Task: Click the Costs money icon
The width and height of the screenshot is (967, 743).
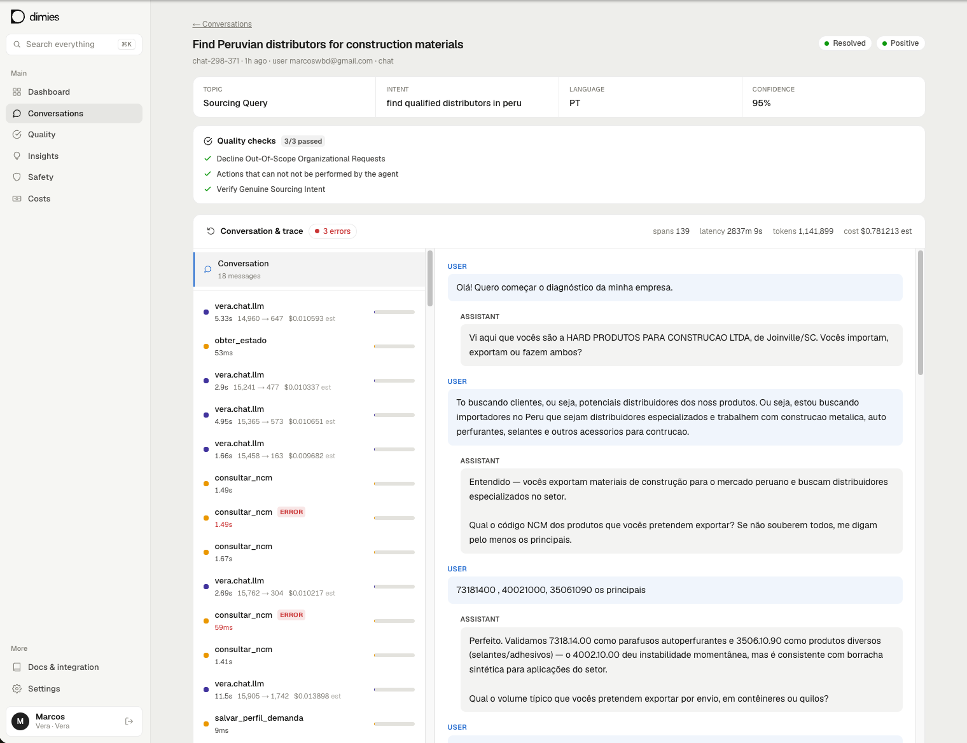Action: (x=17, y=199)
